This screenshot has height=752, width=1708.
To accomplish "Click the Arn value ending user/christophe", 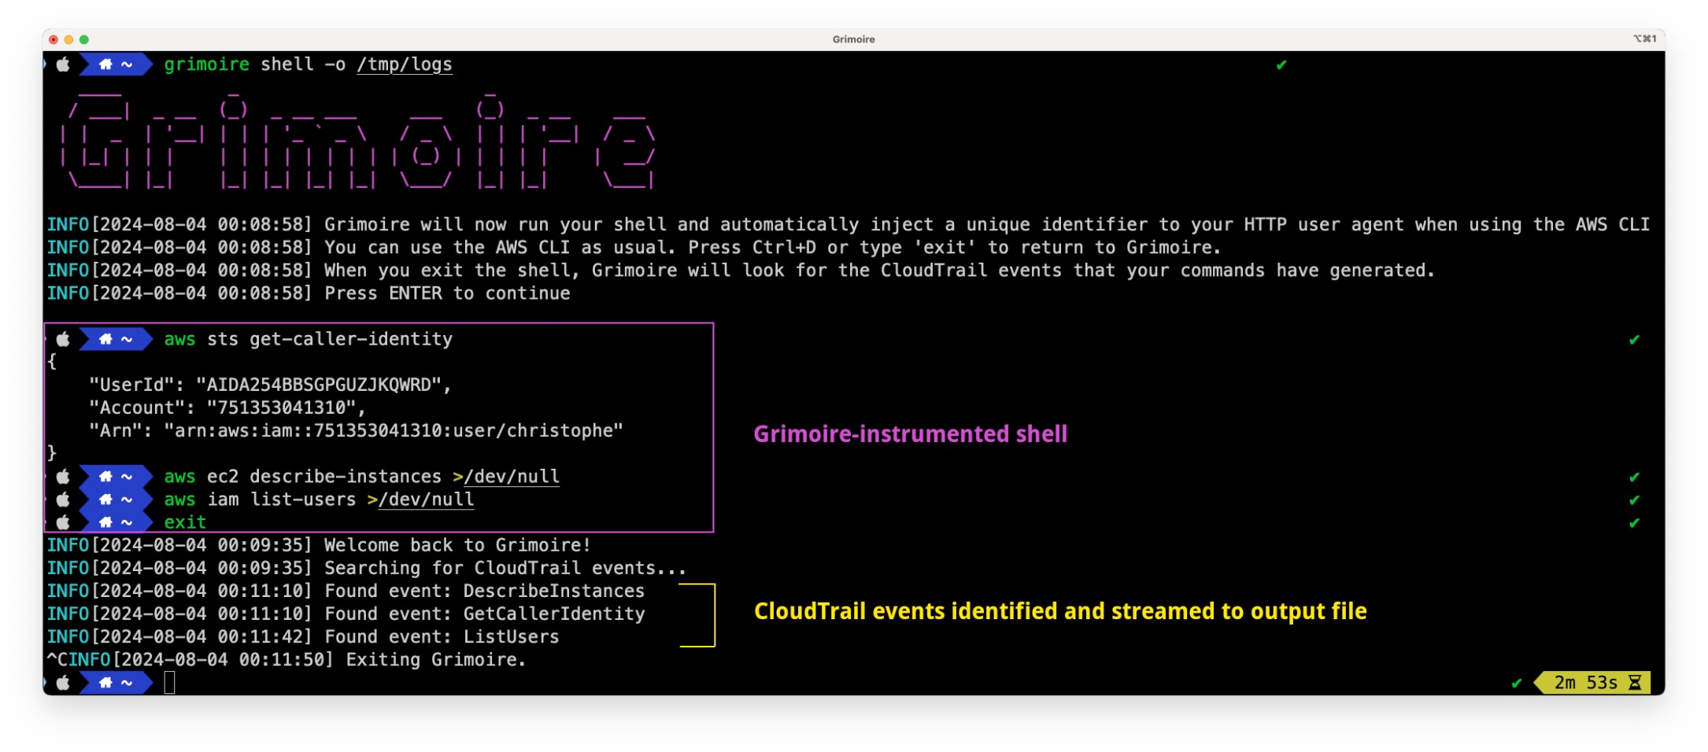I will pyautogui.click(x=394, y=430).
